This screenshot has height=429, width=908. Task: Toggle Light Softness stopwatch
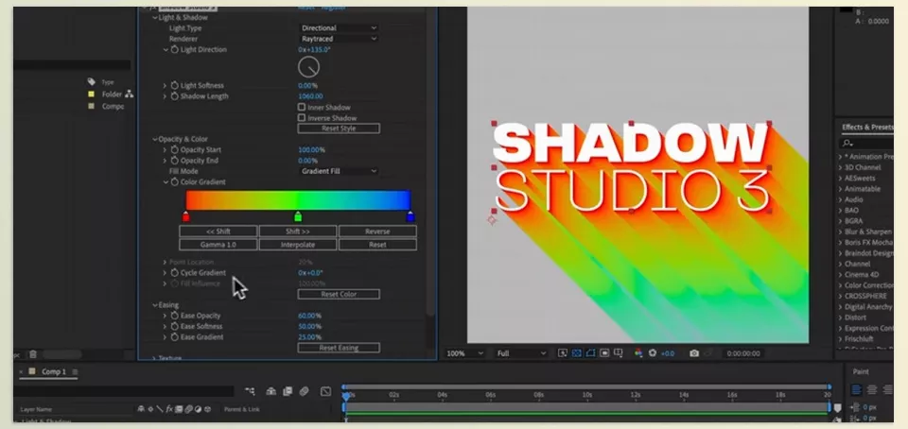[x=174, y=86]
